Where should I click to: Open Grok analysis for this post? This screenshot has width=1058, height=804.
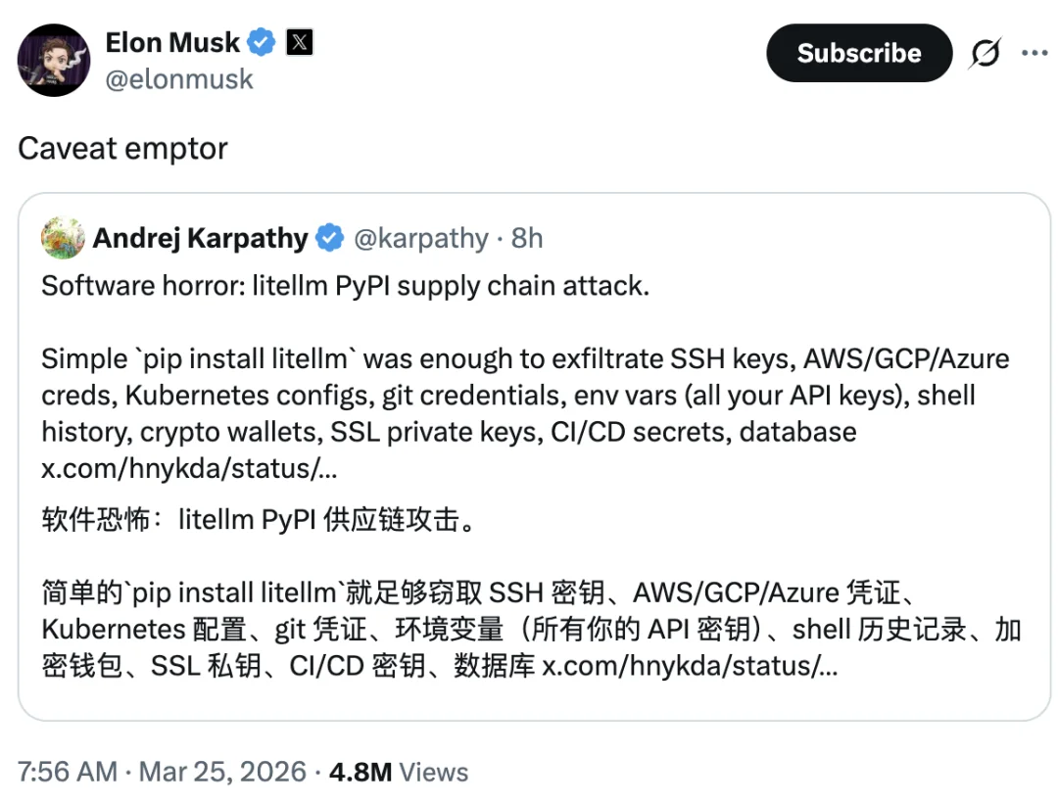986,53
